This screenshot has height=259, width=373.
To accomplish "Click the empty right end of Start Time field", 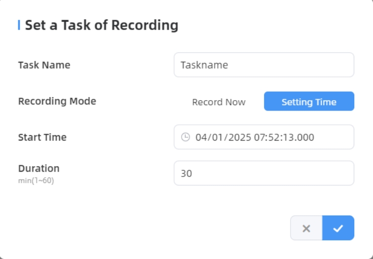I will (x=334, y=137).
